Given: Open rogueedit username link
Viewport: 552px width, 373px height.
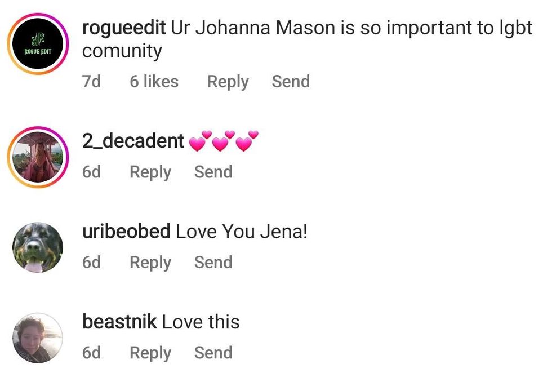Looking at the screenshot, I should coord(124,28).
